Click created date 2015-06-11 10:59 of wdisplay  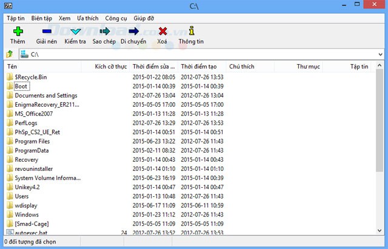tap(202, 205)
